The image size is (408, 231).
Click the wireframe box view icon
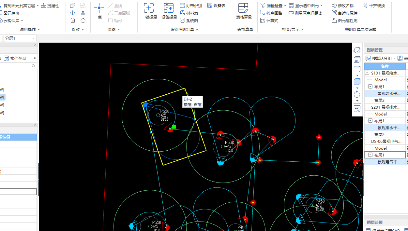[357, 69]
